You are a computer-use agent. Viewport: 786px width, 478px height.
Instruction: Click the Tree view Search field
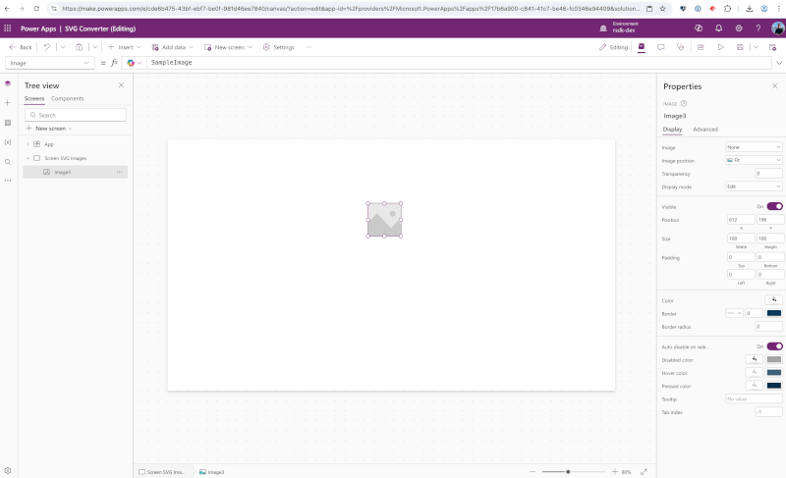pyautogui.click(x=77, y=115)
